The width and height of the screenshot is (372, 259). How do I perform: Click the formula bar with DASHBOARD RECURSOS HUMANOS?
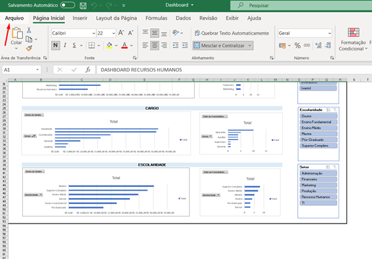234,70
